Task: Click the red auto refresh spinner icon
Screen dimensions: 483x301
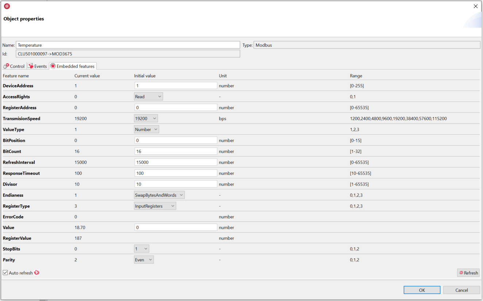Action: (36, 273)
